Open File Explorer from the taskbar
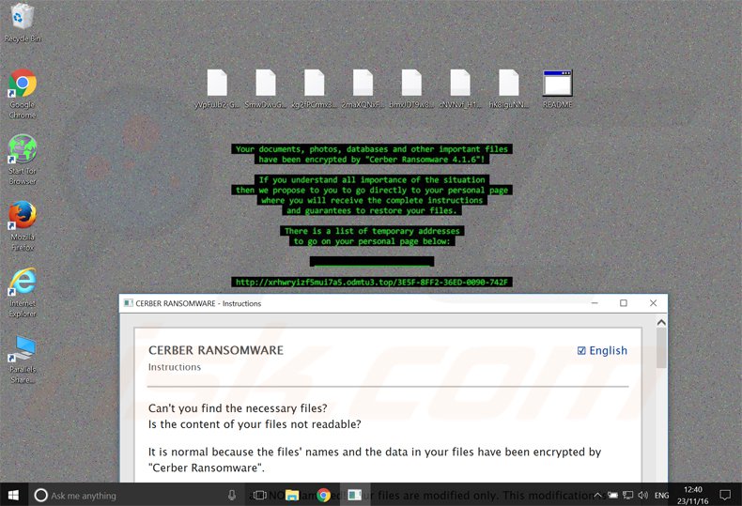742x506 pixels. (292, 495)
